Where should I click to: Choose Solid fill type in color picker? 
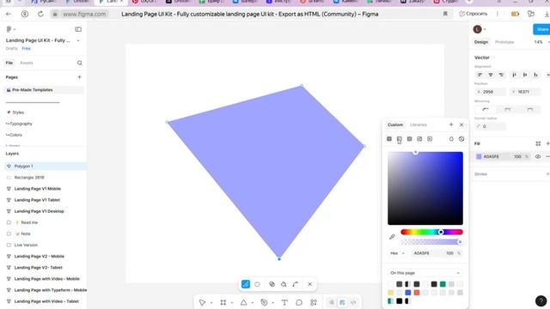(x=389, y=139)
